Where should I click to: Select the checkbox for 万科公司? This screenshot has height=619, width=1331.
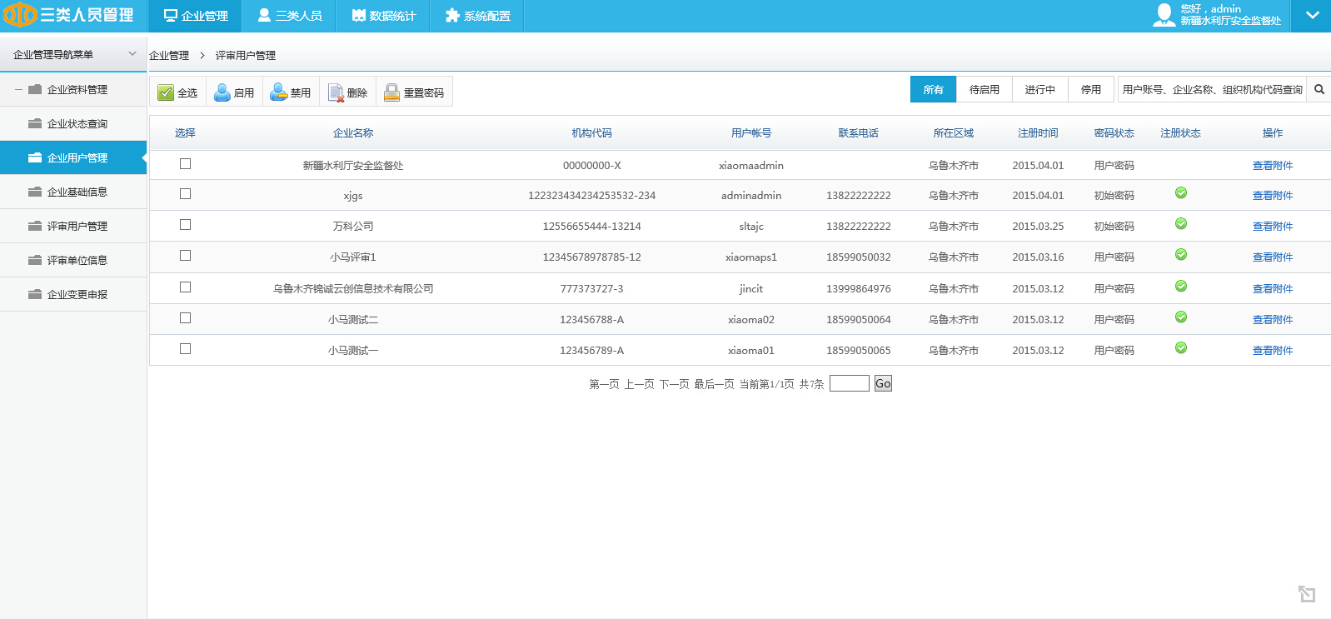point(185,225)
